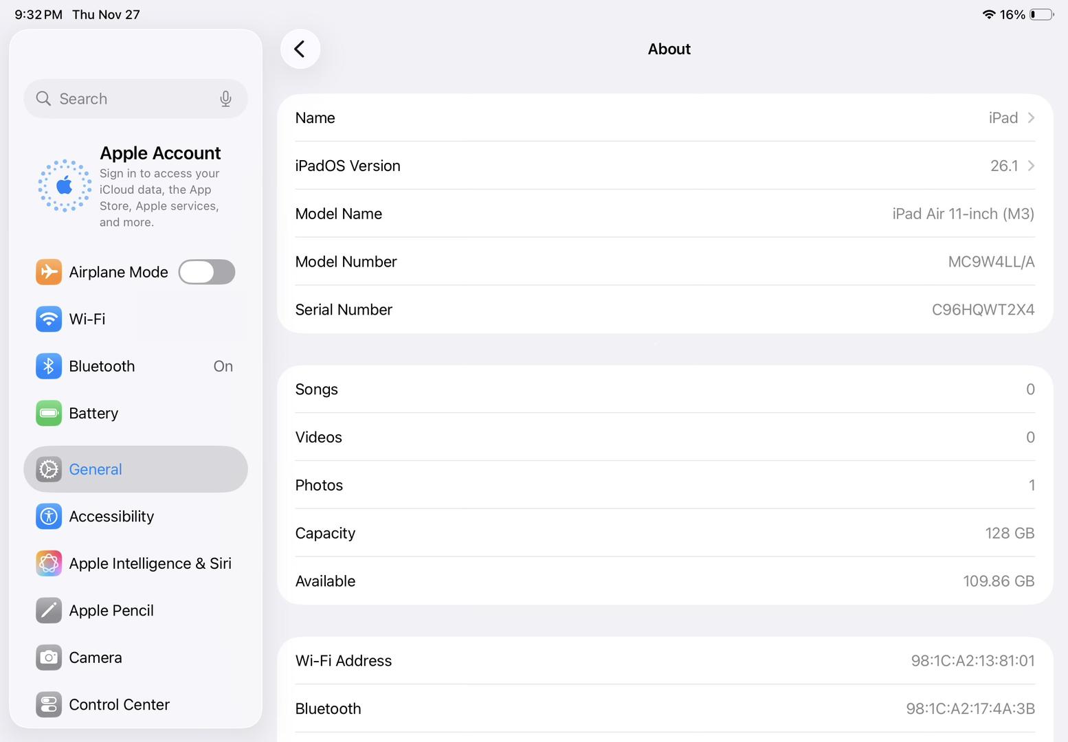
Task: Tap the Camera settings icon
Action: [49, 657]
